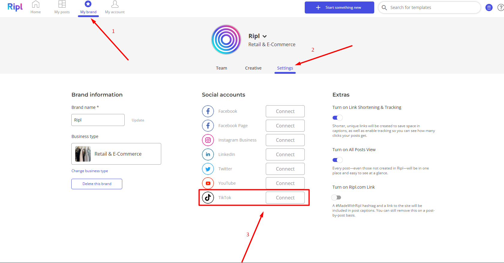Click the Ripl logo
The width and height of the screenshot is (504, 263).
[15, 7]
